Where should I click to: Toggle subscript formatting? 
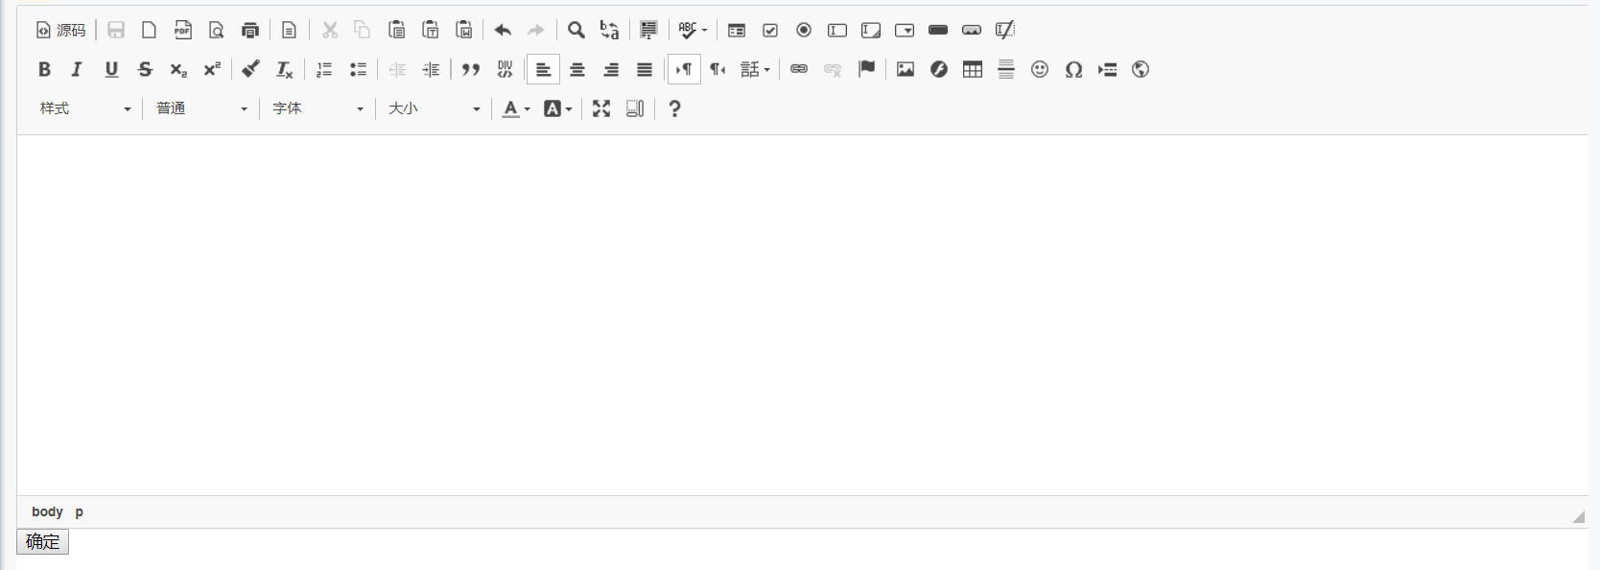click(178, 70)
